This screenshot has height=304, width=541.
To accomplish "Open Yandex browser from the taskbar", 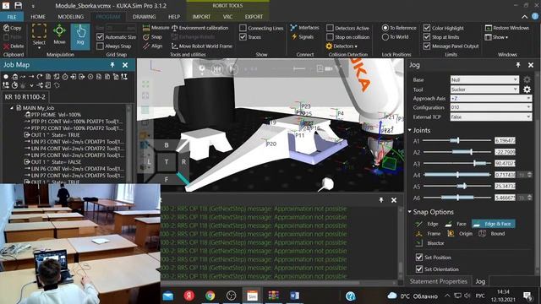I will pyautogui.click(x=189, y=296).
